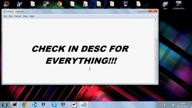Select the Hi-Rez desktop shortcut
Viewport: 192px width, 108px height.
coord(19,5)
